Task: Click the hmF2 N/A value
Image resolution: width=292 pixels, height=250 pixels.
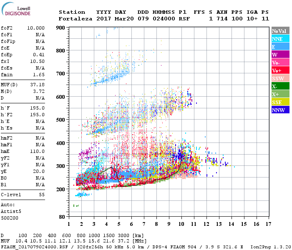Action: tap(40, 138)
